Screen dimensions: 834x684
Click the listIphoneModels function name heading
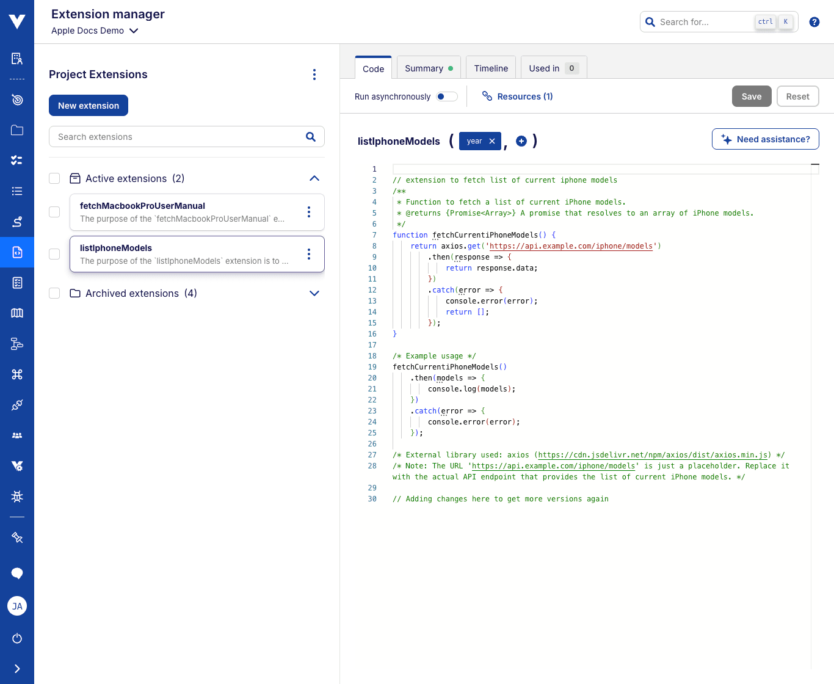click(399, 141)
